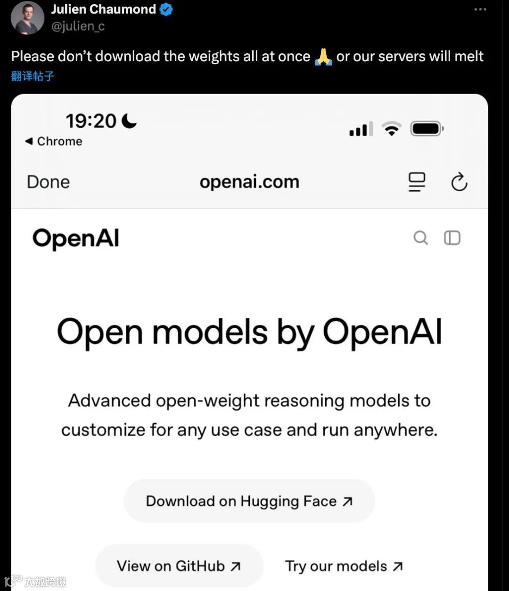Open the @julien_c handle link
This screenshot has width=509, height=591.
click(78, 26)
